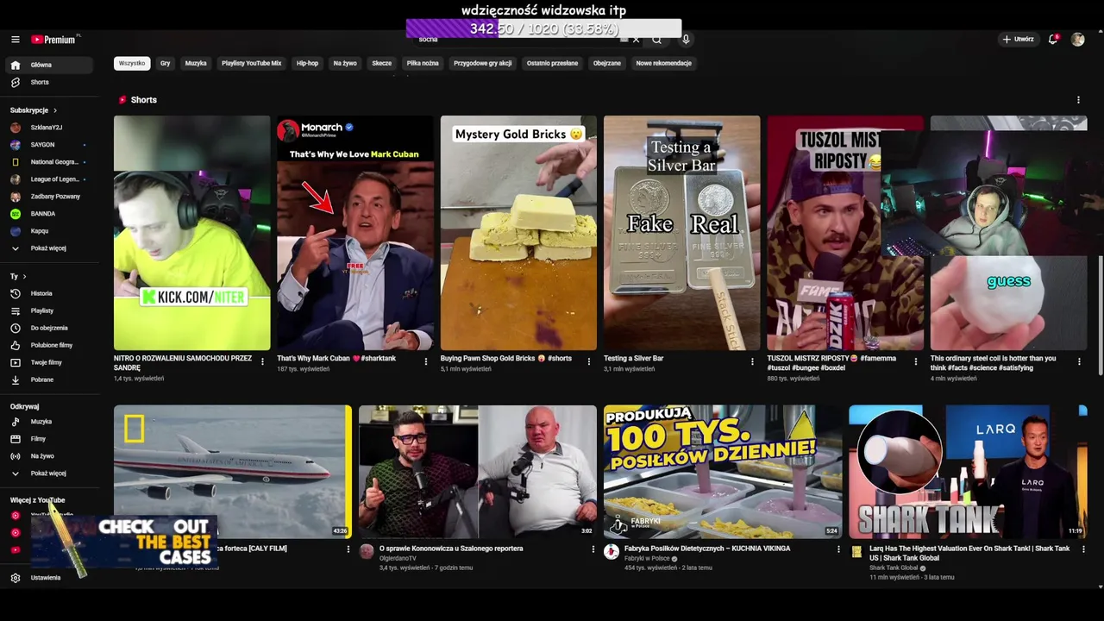Select Ostatnio przesłane chip

[x=552, y=63]
